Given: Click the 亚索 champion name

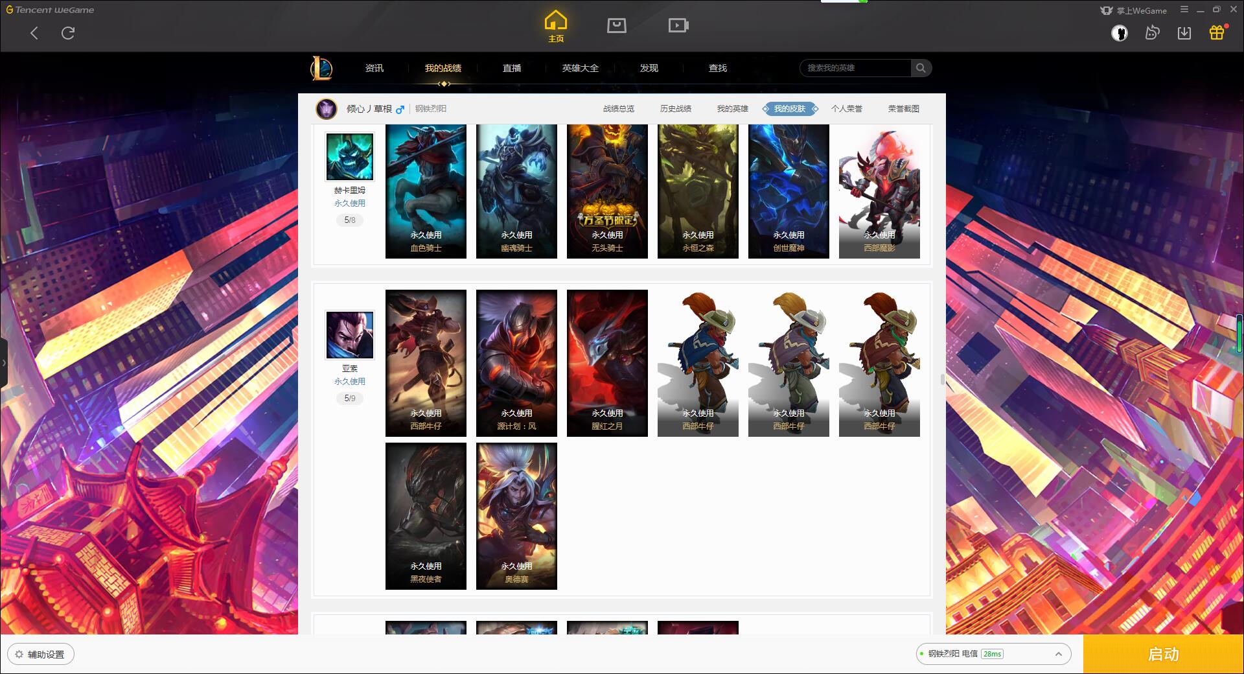Looking at the screenshot, I should click(x=350, y=368).
